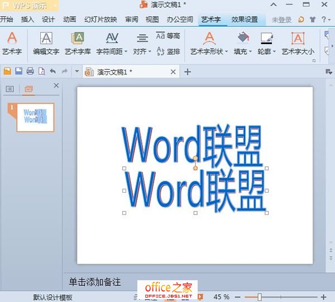This screenshot has height=302, width=335.
Task: Click the redo arrow icon
Action: (x=65, y=71)
